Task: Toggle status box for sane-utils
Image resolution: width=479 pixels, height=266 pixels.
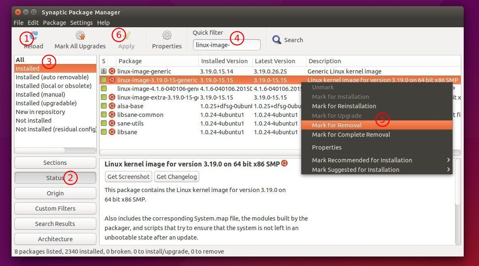Action: coord(104,123)
